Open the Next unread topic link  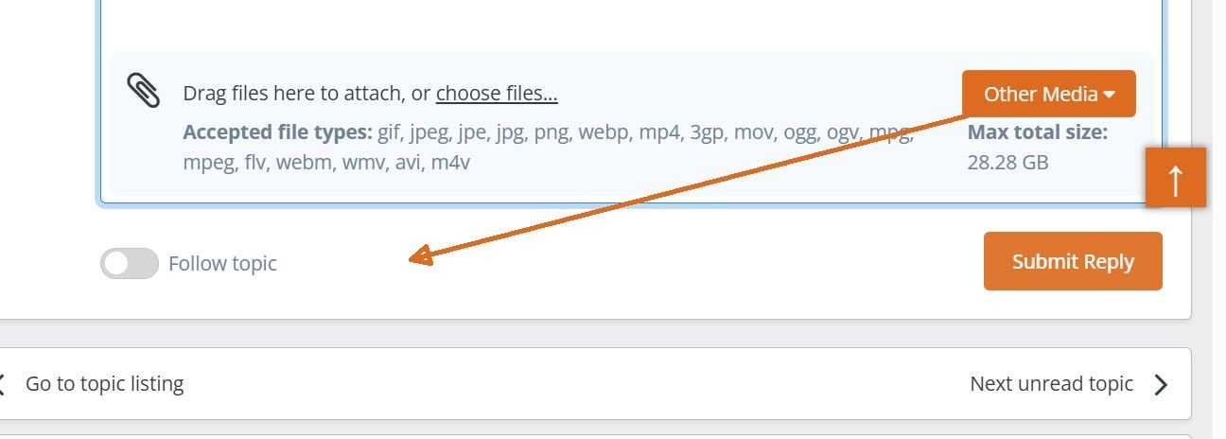coord(1051,383)
